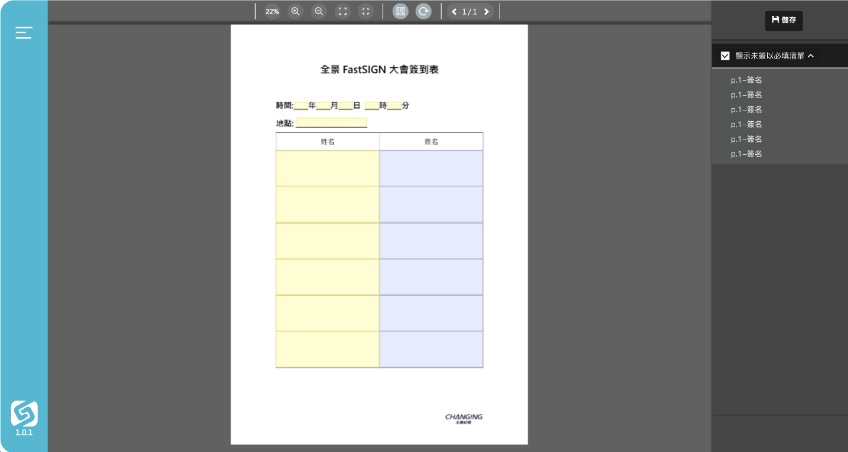Collapse the unsigned required list chevron

click(x=811, y=56)
